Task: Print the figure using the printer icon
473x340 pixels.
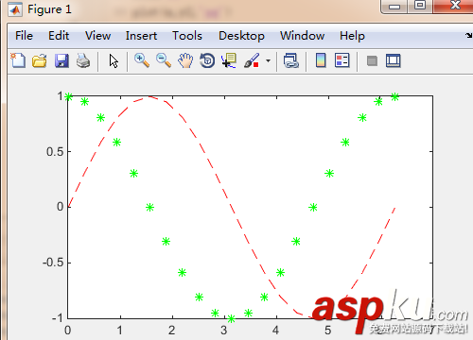Action: click(83, 60)
